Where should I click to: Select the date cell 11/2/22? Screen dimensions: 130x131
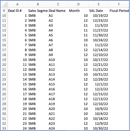(99, 45)
